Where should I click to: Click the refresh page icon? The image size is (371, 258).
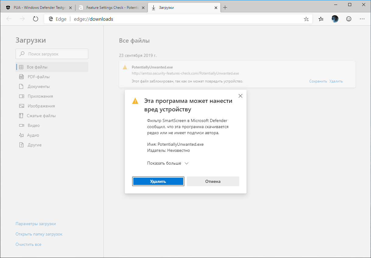tap(36, 19)
